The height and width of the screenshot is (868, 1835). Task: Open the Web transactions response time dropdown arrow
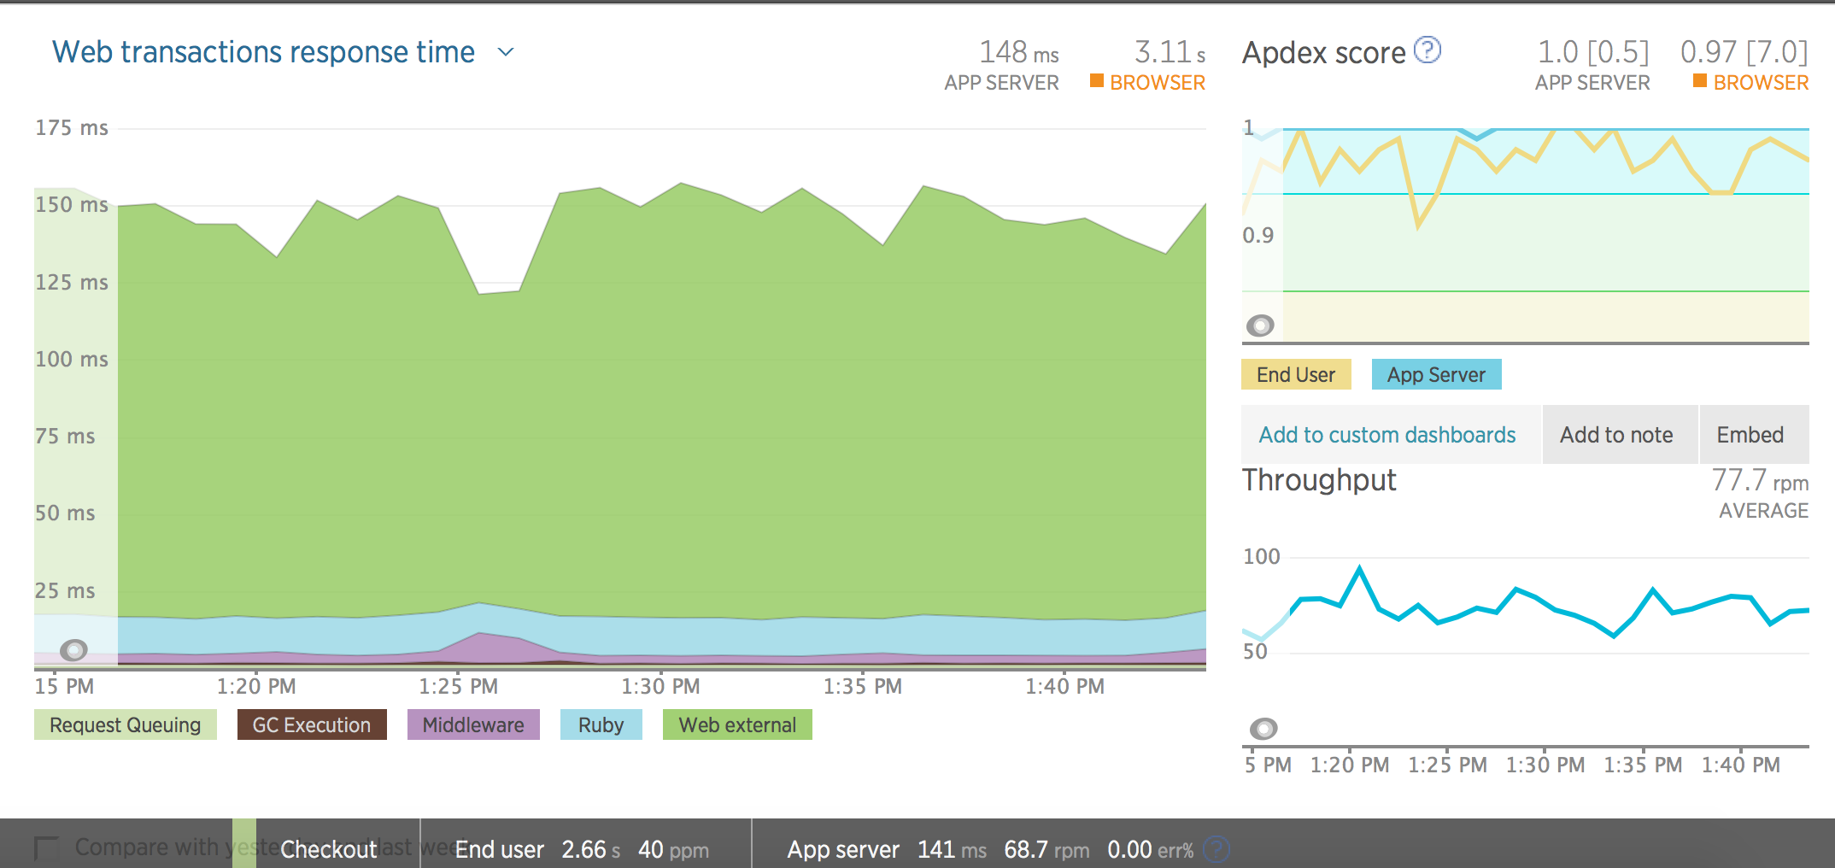[506, 52]
